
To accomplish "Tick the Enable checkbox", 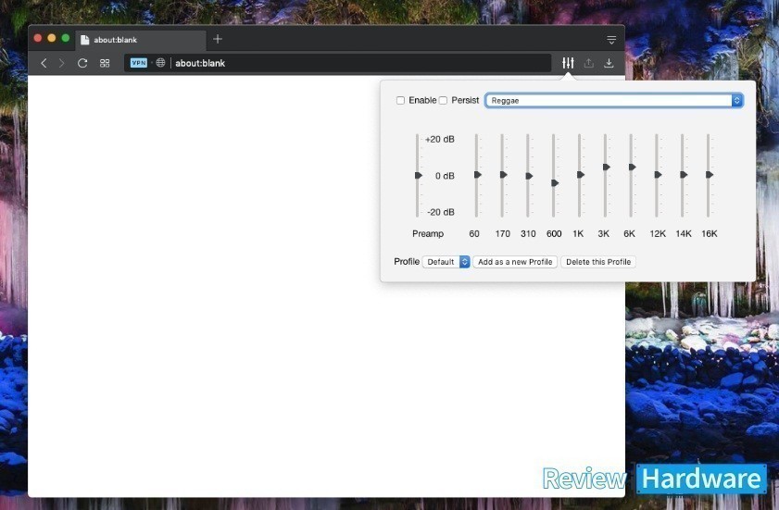I will [x=400, y=100].
